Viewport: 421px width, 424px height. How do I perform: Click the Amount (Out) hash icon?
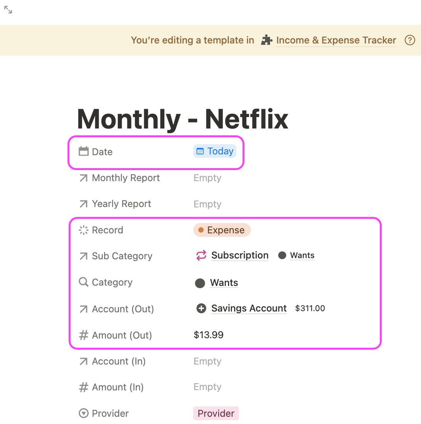coord(84,335)
